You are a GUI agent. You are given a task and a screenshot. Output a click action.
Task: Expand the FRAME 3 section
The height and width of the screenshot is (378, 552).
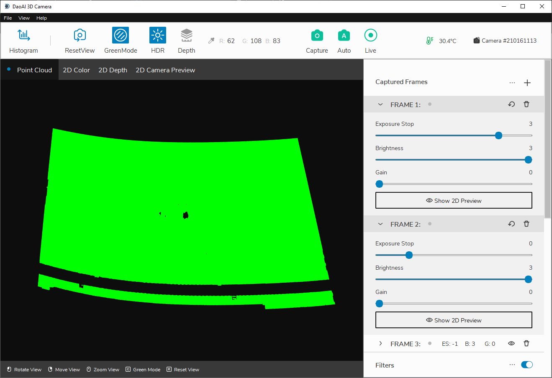pos(380,344)
